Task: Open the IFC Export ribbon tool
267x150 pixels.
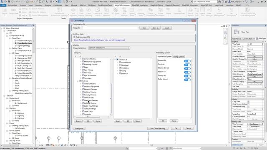Action: pos(115,12)
